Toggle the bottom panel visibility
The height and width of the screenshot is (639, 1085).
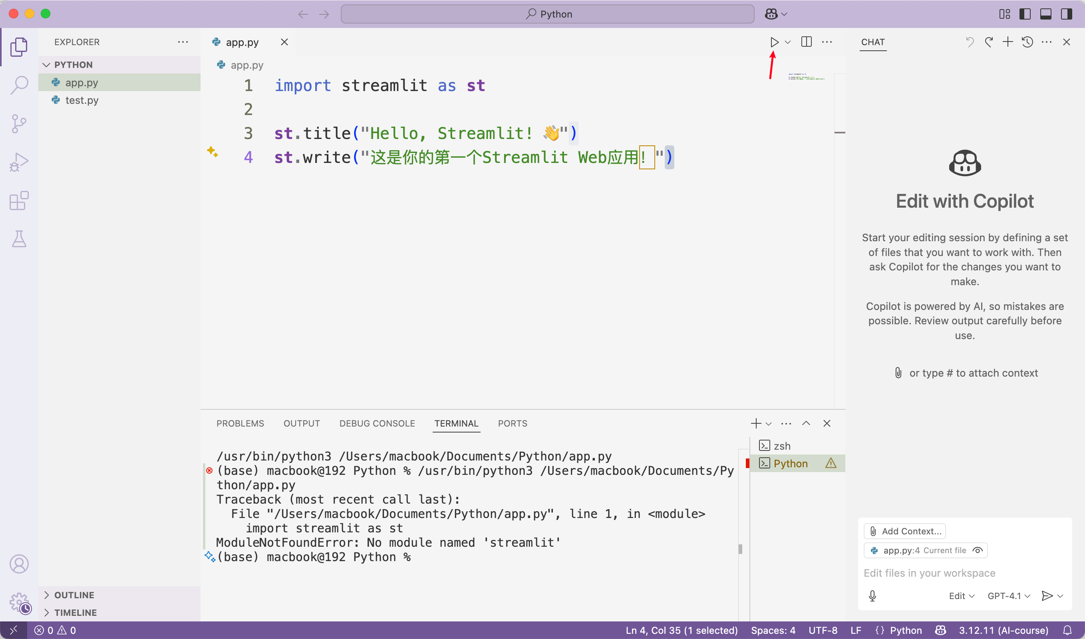coord(1046,14)
